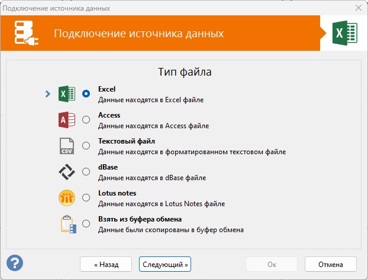Click the clipboard buffer icon
Screen dimensions: 368x280
pyautogui.click(x=68, y=224)
